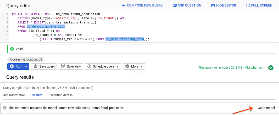Switch to the Job information tab
279x115 pixels.
(x=14, y=95)
